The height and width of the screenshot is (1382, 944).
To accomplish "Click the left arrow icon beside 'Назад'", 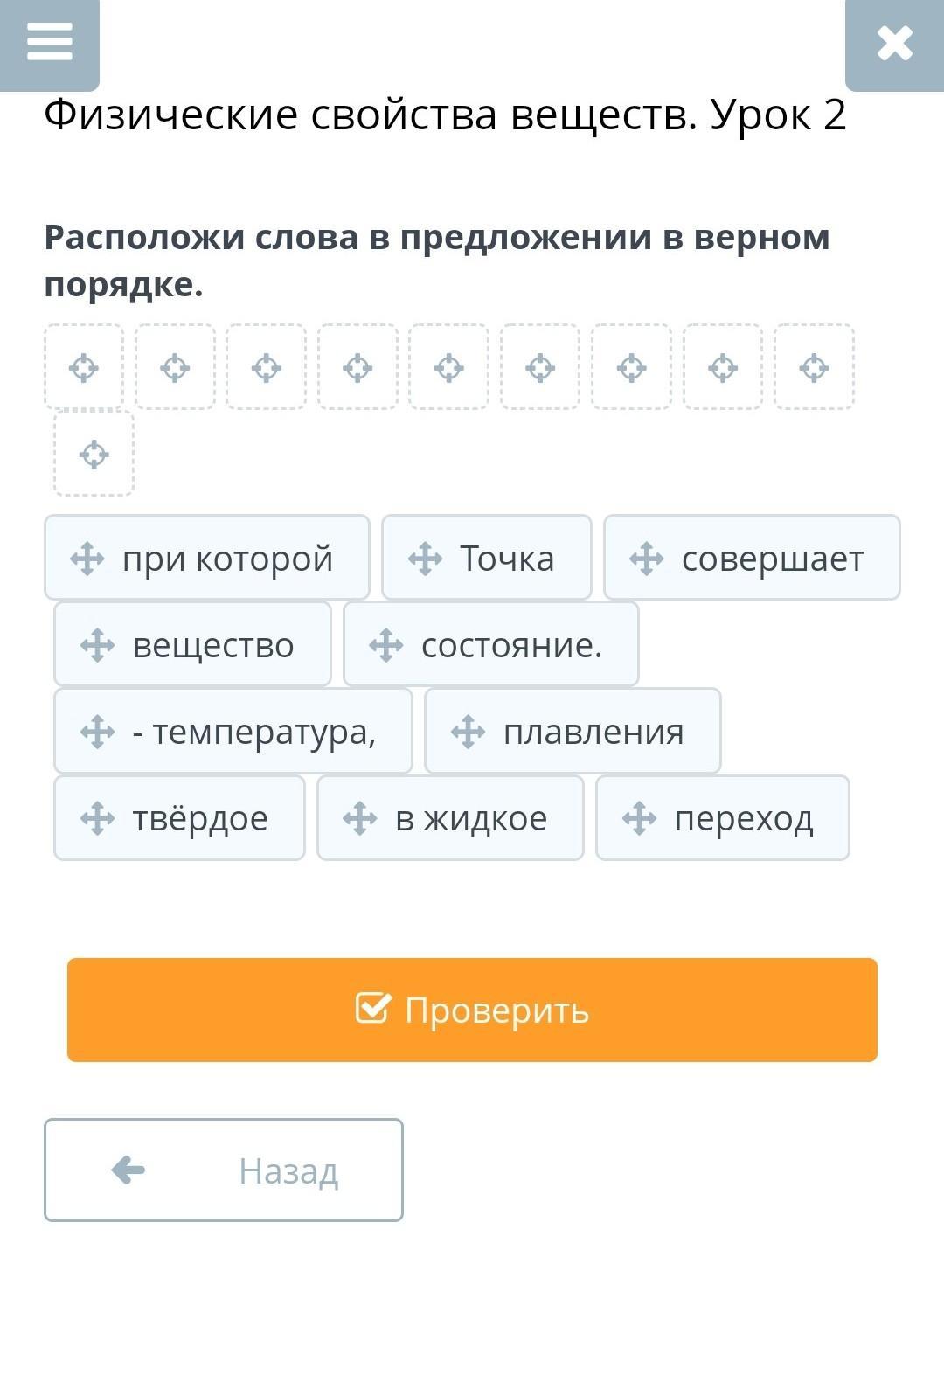I will (x=128, y=1170).
